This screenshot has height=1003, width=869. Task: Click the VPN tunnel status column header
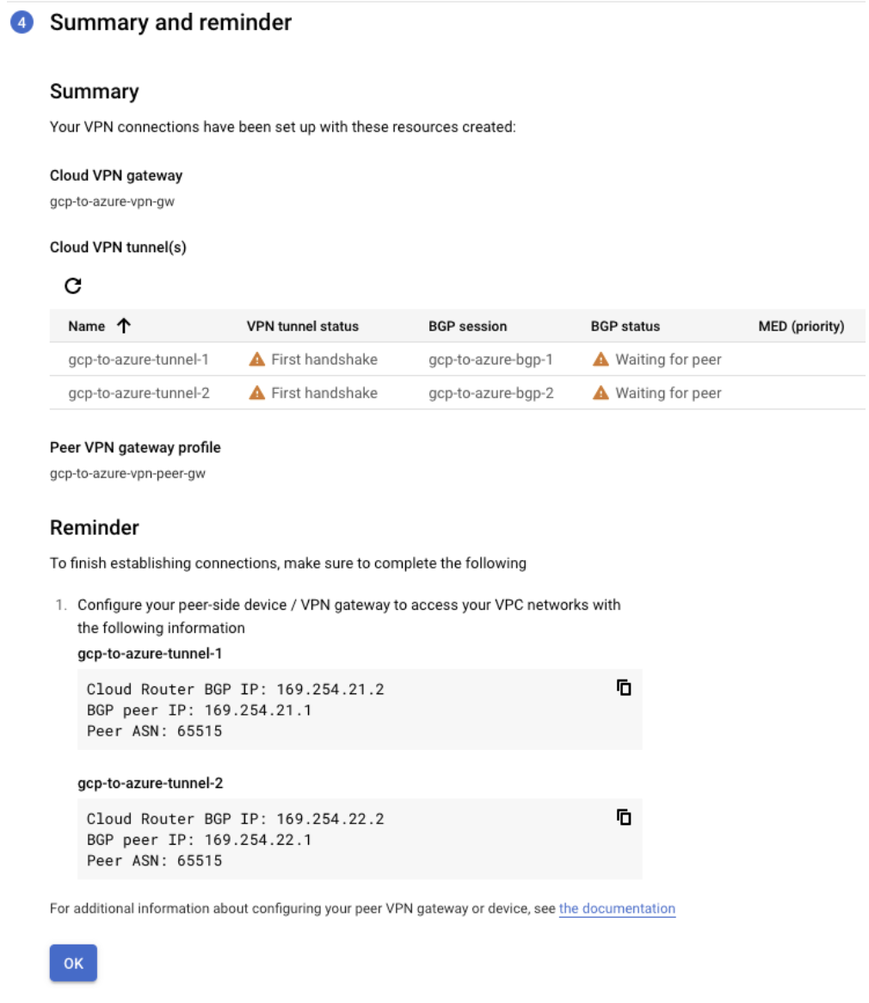[302, 326]
